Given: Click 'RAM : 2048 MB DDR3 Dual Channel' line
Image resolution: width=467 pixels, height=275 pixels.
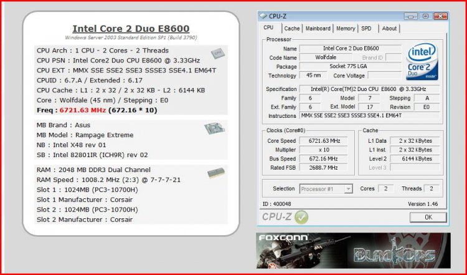Looking at the screenshot, I should point(93,170).
